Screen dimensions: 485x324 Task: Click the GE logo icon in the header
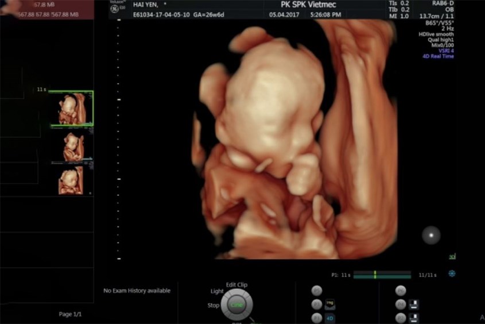coord(114,9)
